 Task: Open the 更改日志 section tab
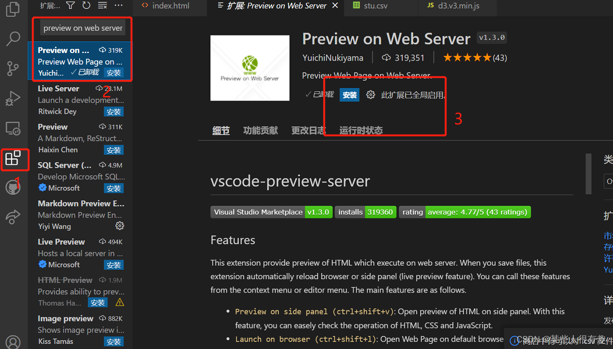[x=309, y=130]
